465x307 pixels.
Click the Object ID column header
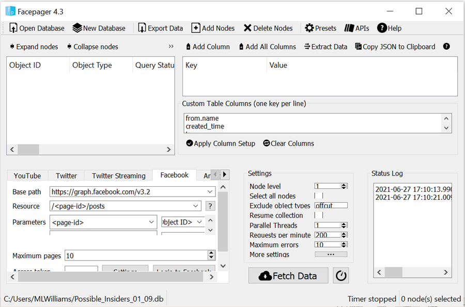(x=38, y=65)
